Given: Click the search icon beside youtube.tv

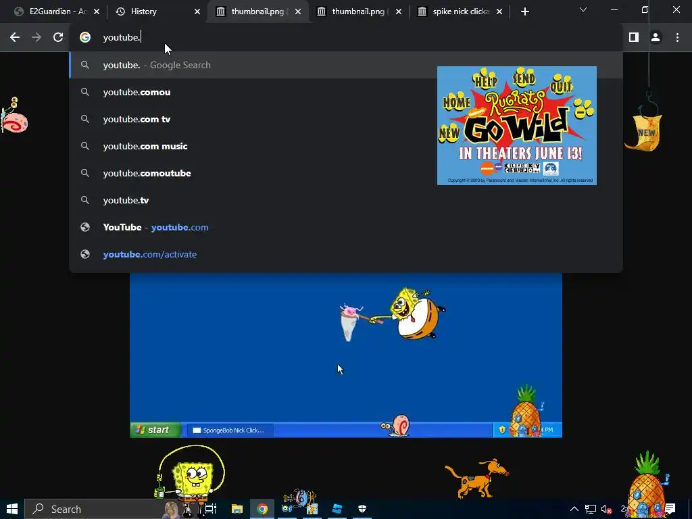Looking at the screenshot, I should pyautogui.click(x=85, y=200).
